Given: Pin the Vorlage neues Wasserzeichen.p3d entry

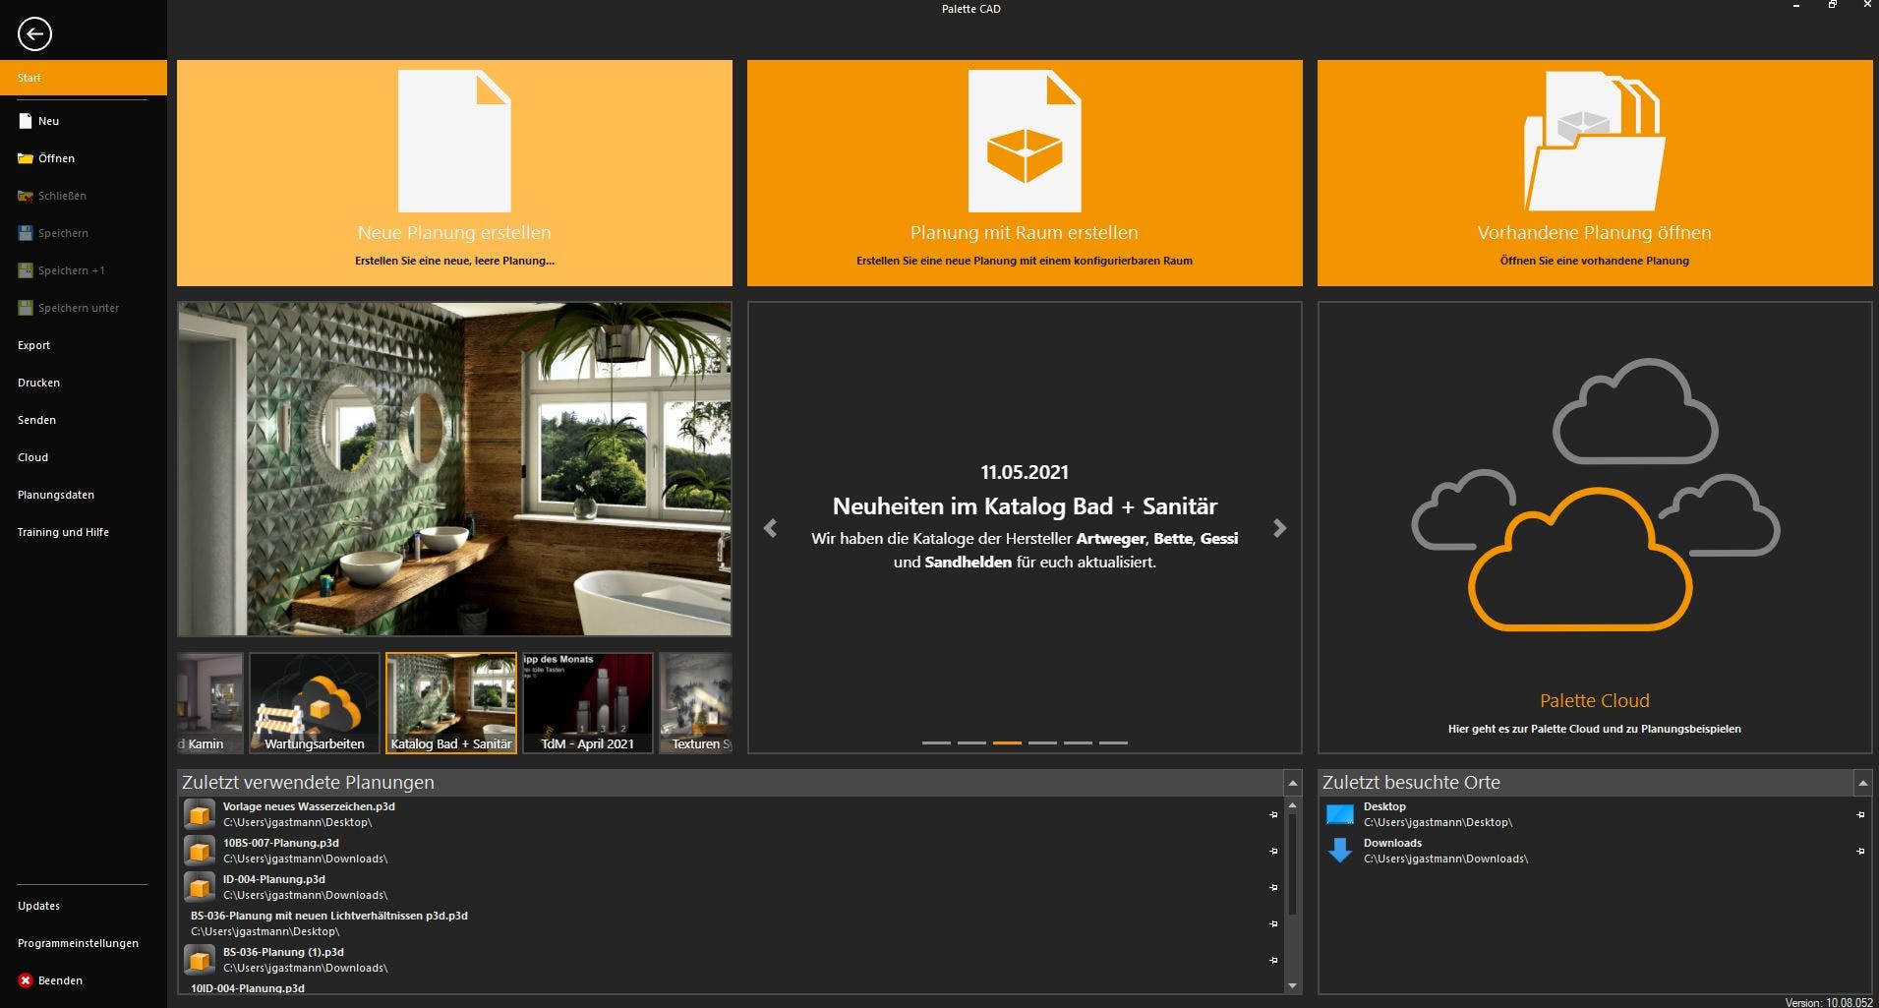Looking at the screenshot, I should [1273, 814].
